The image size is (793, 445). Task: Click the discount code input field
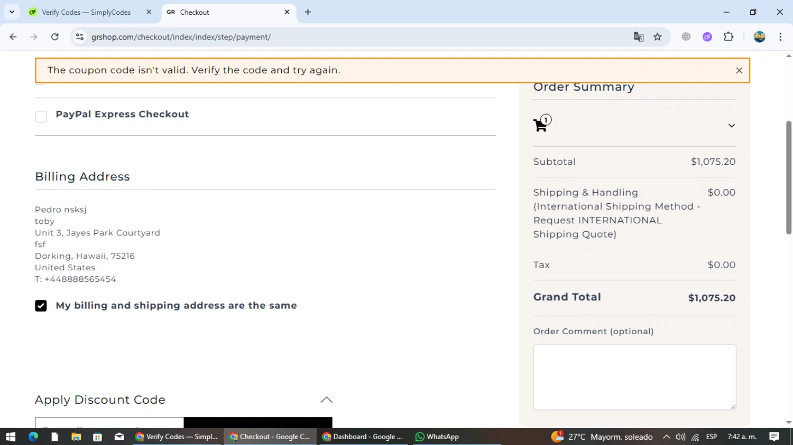109,423
